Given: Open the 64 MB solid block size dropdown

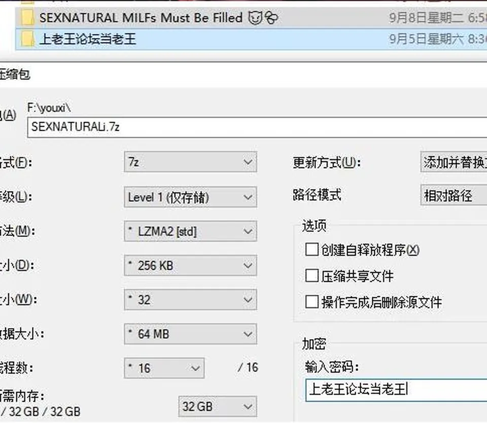Looking at the screenshot, I should (x=190, y=334).
